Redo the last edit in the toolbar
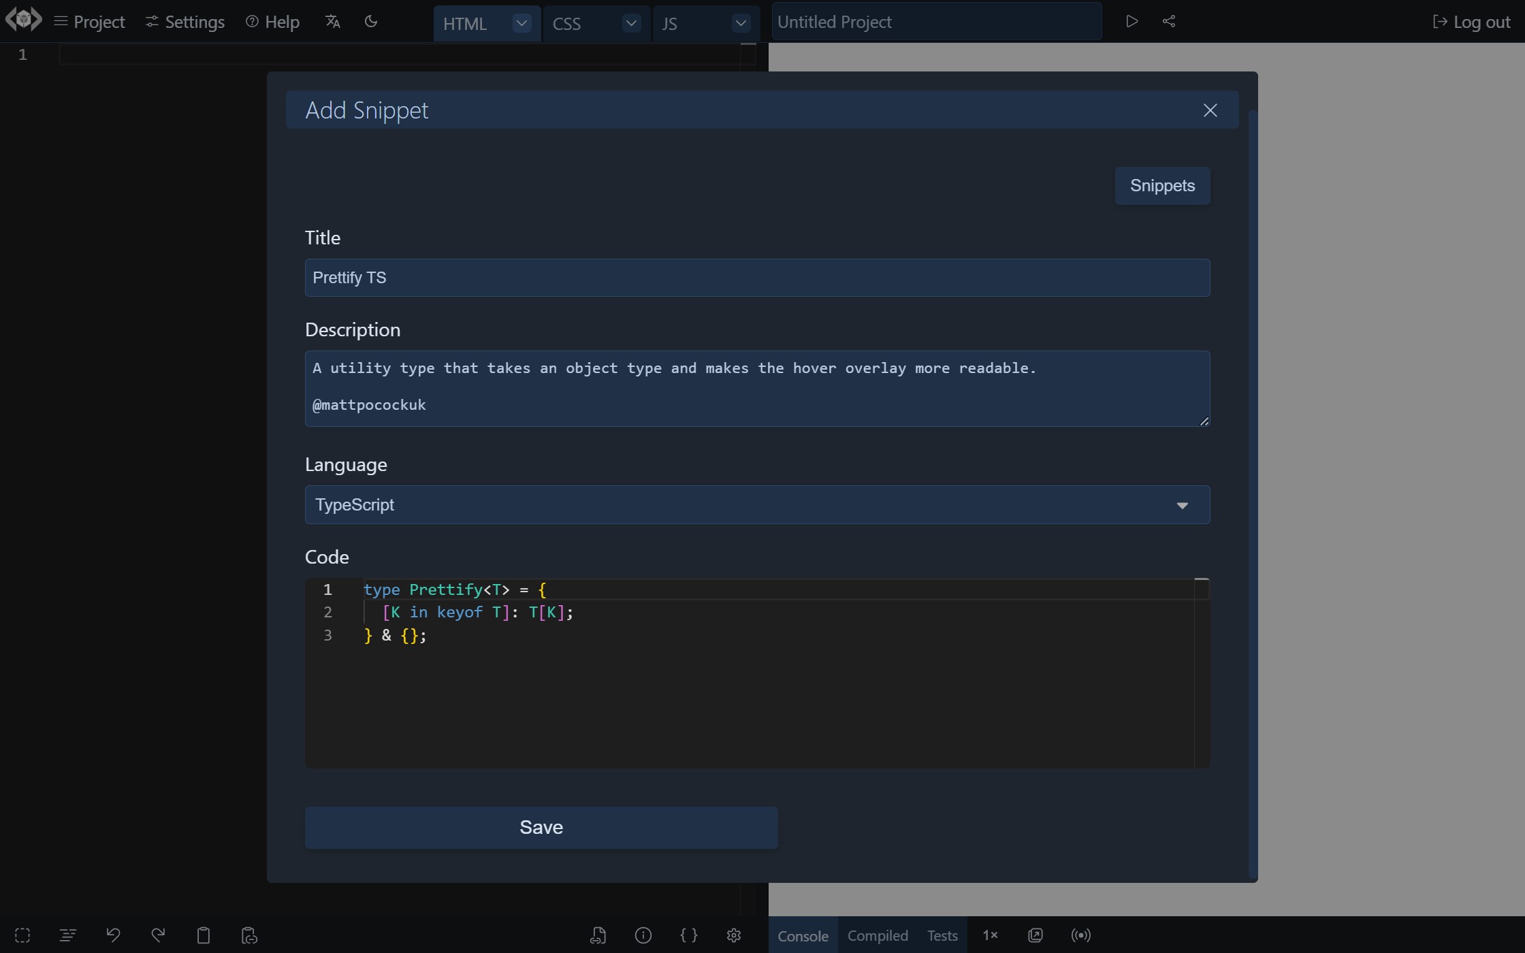Screen dimensions: 1525x953 coord(157,935)
